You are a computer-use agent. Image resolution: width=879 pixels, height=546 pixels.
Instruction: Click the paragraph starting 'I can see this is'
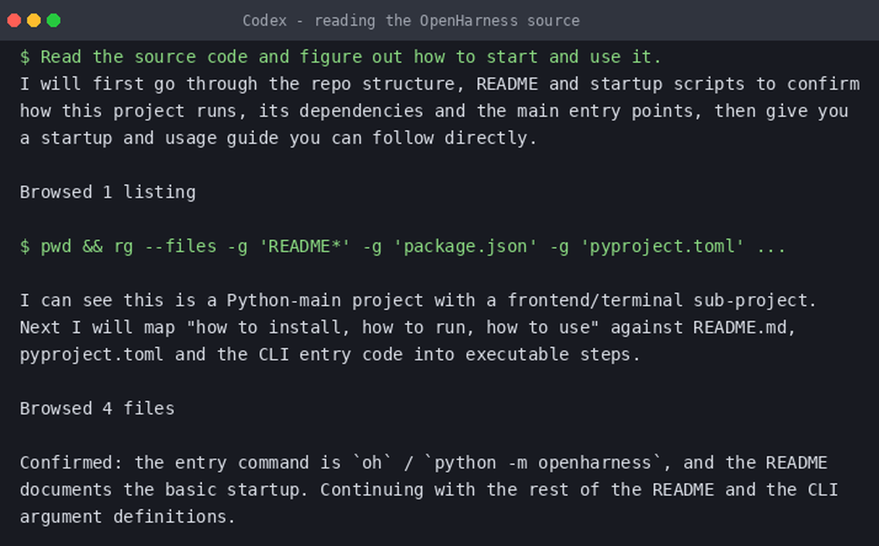click(x=419, y=327)
